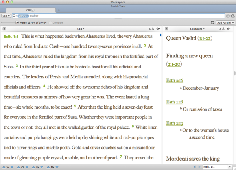
Task: Click the CEB Notes pane scrollbar thumb
Action: click(x=234, y=73)
